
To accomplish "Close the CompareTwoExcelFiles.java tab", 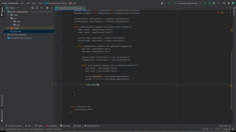I will pos(85,8).
